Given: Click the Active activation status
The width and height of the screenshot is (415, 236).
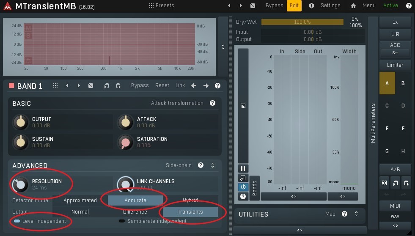Looking at the screenshot, I should point(390,5).
